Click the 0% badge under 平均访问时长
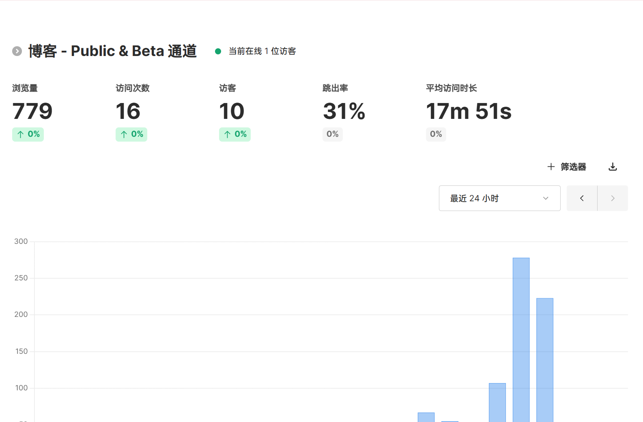 (x=436, y=134)
